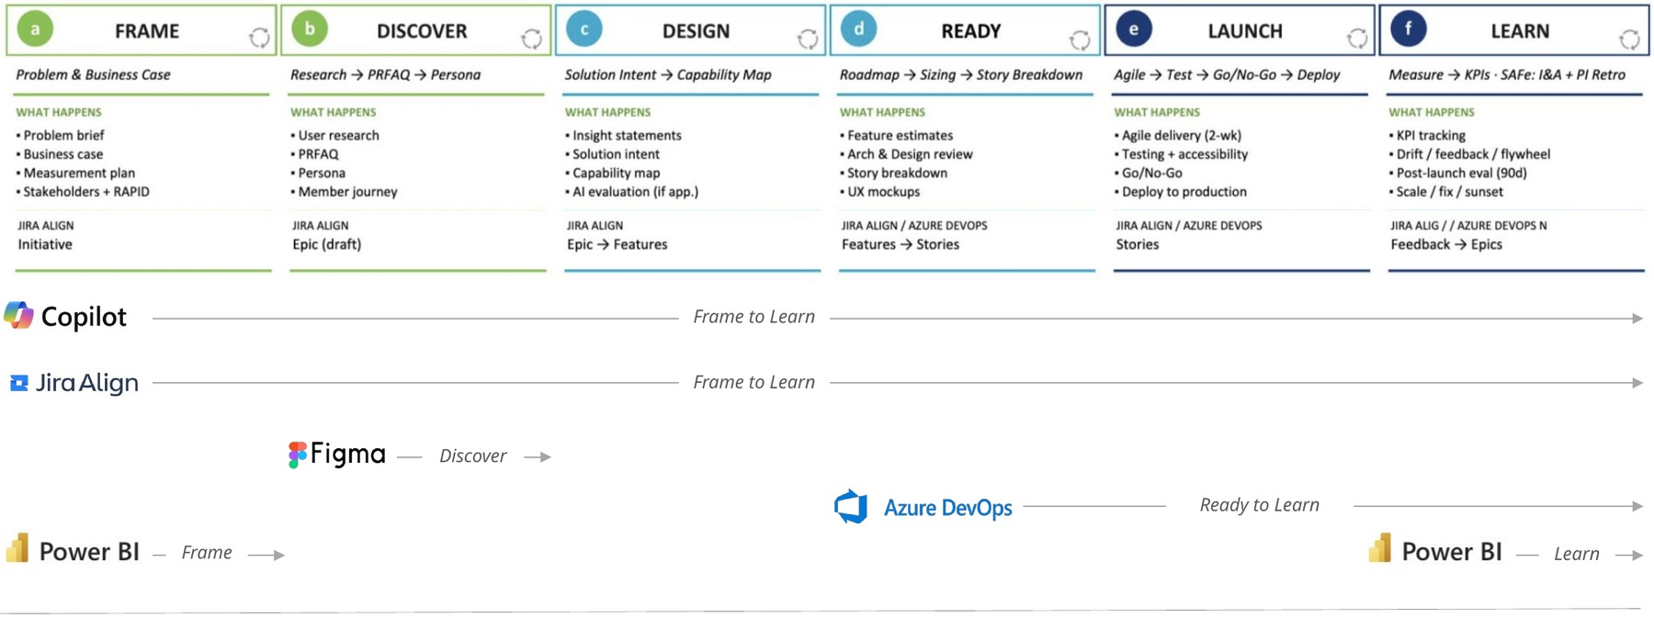Click the Azure DevOps logo icon
The image size is (1654, 618).
[x=851, y=507]
